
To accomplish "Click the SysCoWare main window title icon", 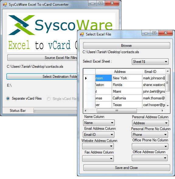I will (5, 5).
